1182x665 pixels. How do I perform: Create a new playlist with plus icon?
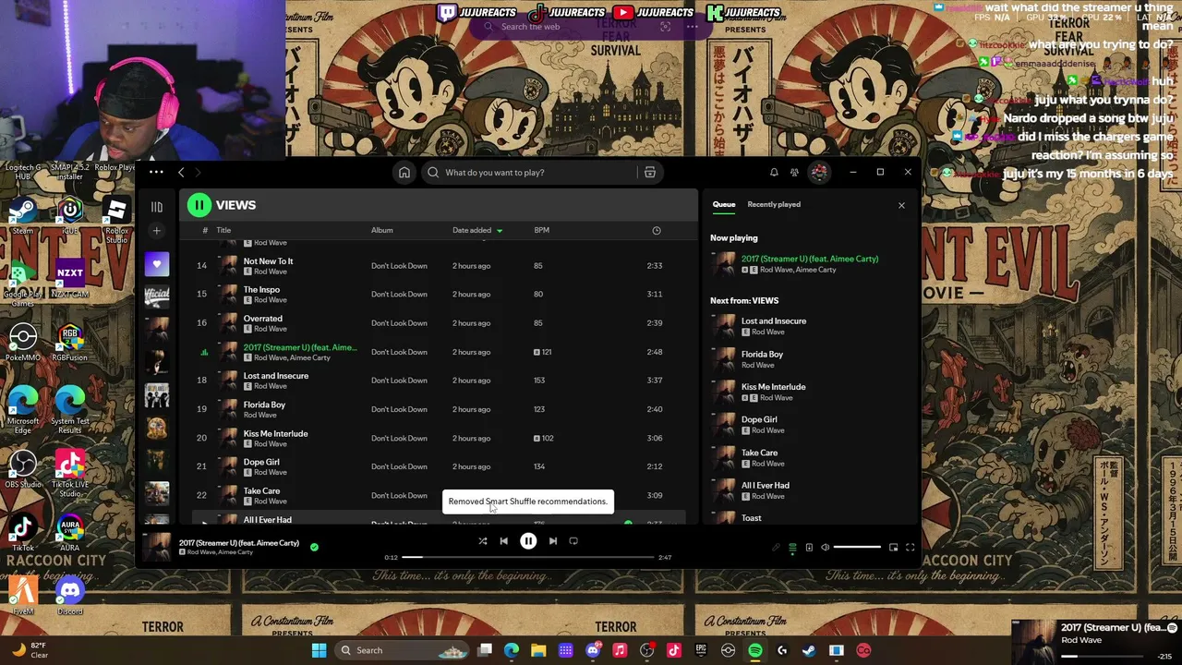point(157,231)
